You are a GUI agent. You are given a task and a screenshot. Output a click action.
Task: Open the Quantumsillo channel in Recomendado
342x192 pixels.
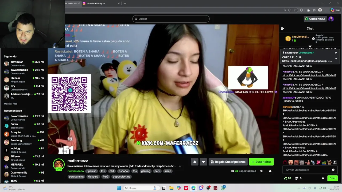[x=24, y=174]
